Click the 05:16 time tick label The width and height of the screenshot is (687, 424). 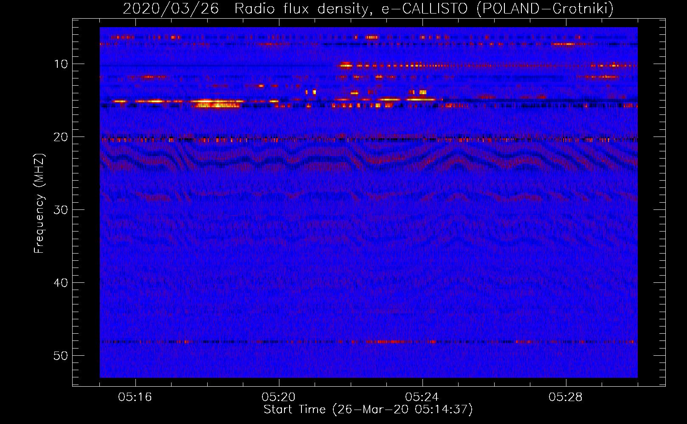(135, 397)
